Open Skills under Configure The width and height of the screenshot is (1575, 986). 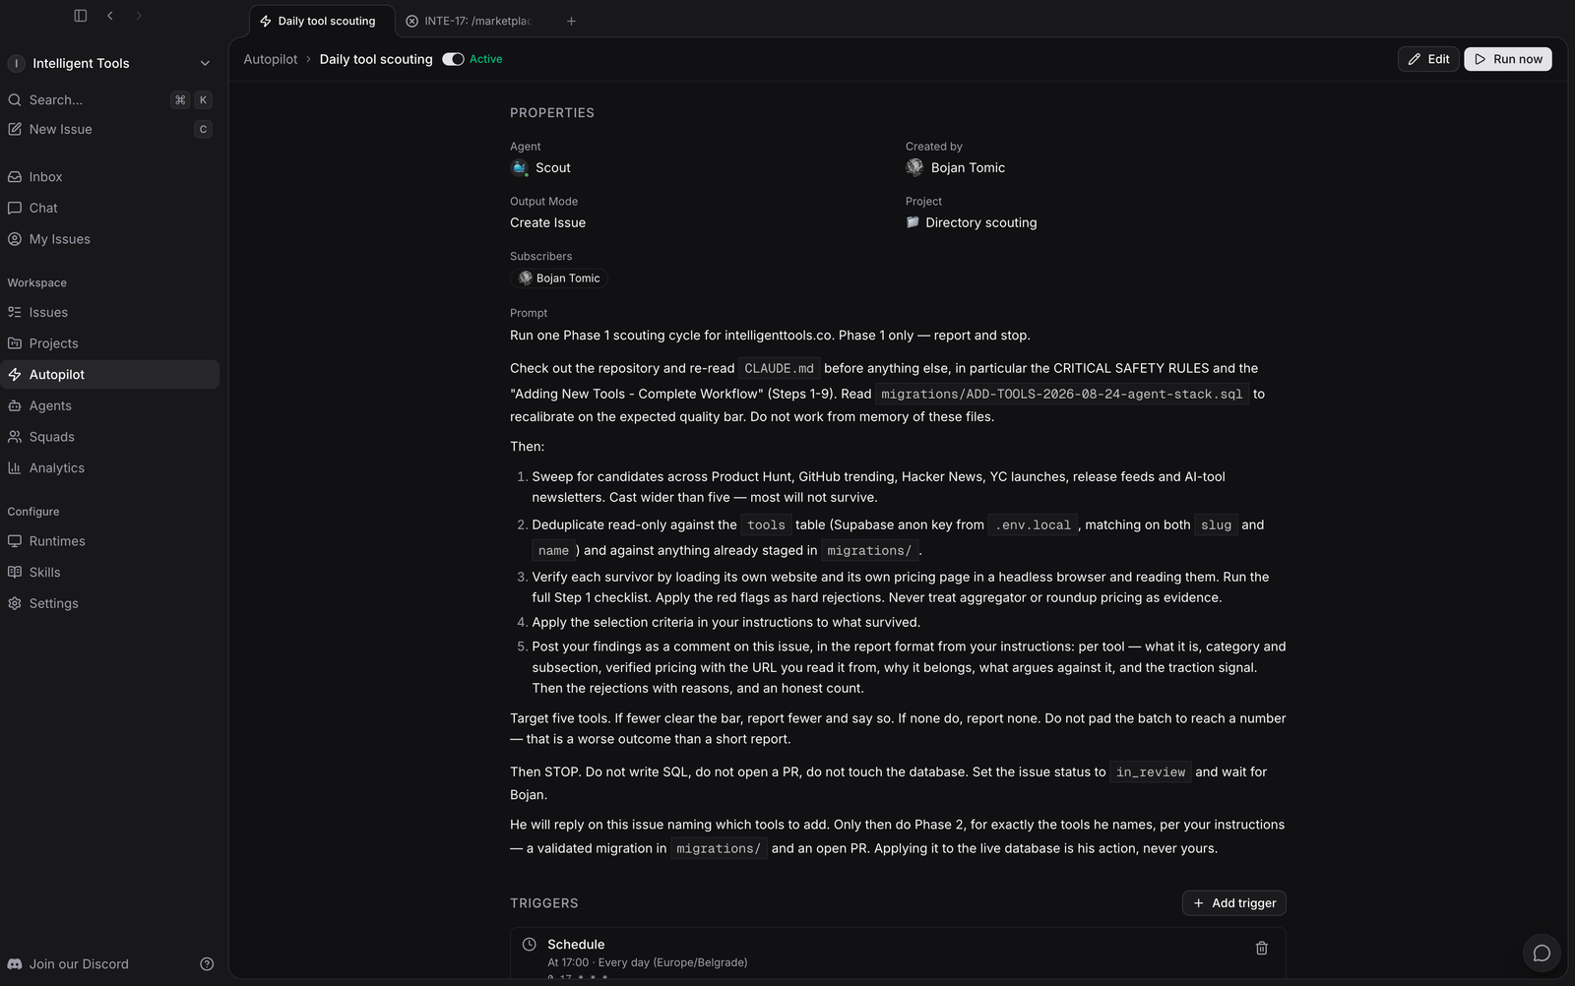click(x=110, y=572)
